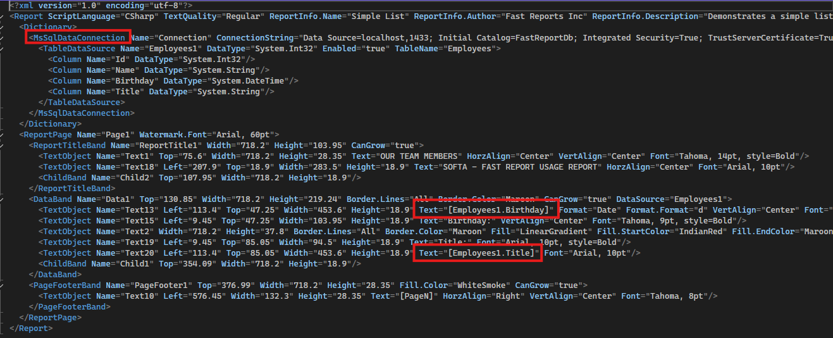
Task: Select the Column Name="Birthday" line
Action: pos(173,81)
